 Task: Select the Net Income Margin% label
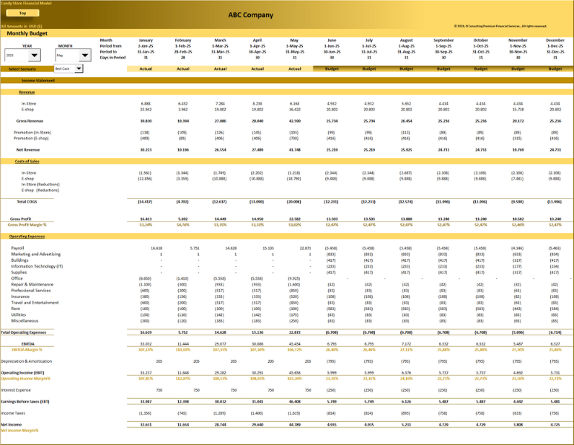pos(19,430)
